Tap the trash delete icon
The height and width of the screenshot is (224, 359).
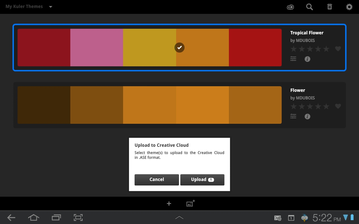pyautogui.click(x=330, y=7)
